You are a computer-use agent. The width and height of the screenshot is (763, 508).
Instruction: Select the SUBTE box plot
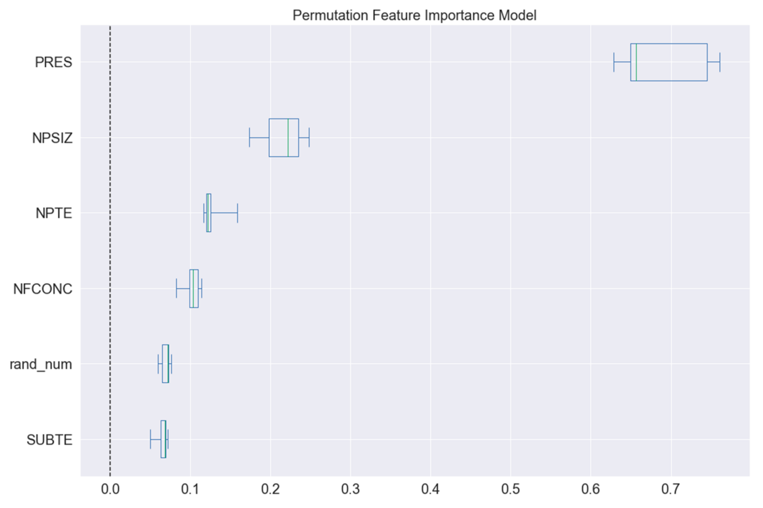pos(163,439)
